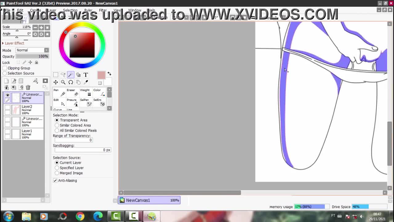Toggle the Anti-Aliasing checkbox
The width and height of the screenshot is (394, 222).
coord(55,181)
